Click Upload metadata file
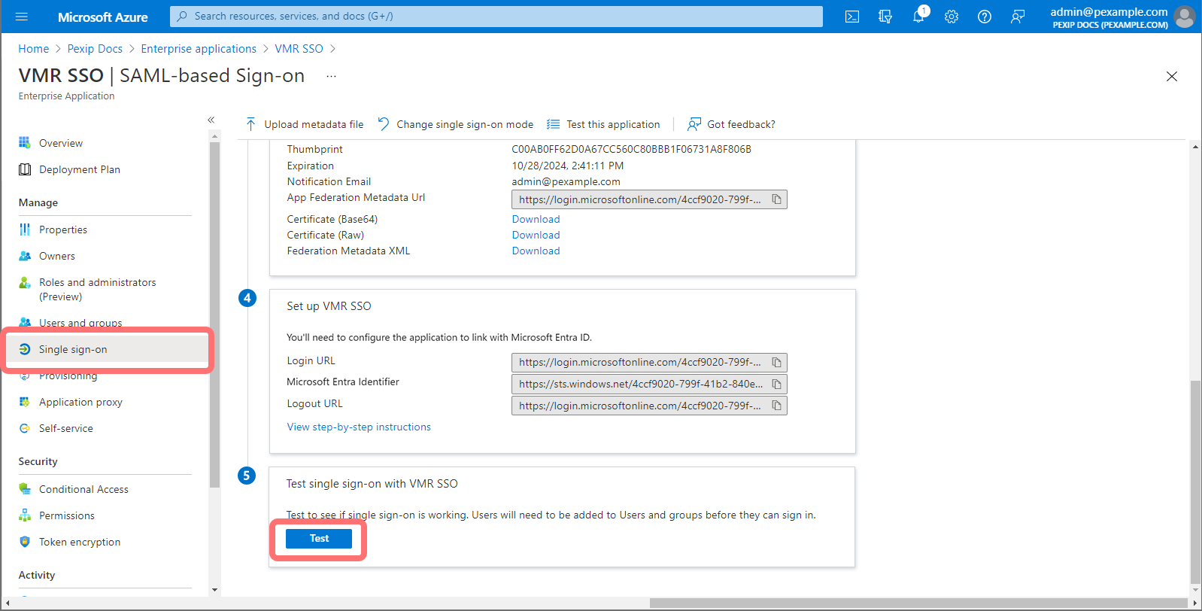 pyautogui.click(x=305, y=124)
